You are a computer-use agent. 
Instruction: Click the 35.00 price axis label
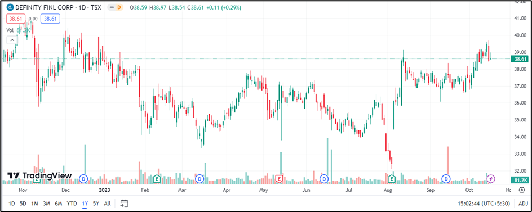tap(521, 120)
